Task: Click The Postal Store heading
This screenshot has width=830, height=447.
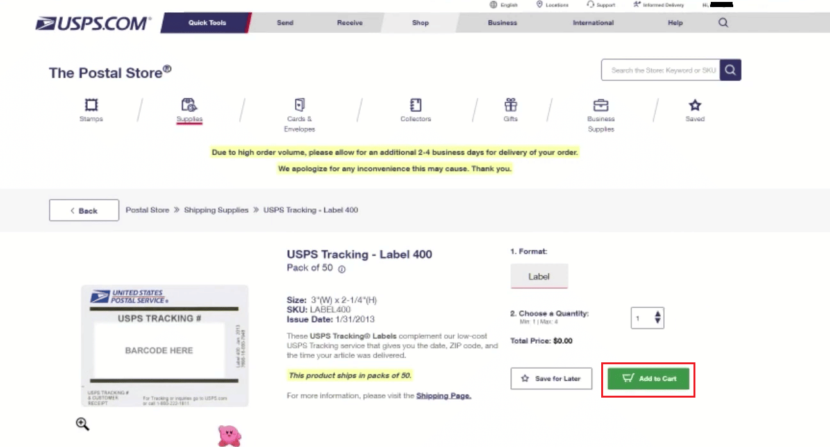Action: pos(110,72)
